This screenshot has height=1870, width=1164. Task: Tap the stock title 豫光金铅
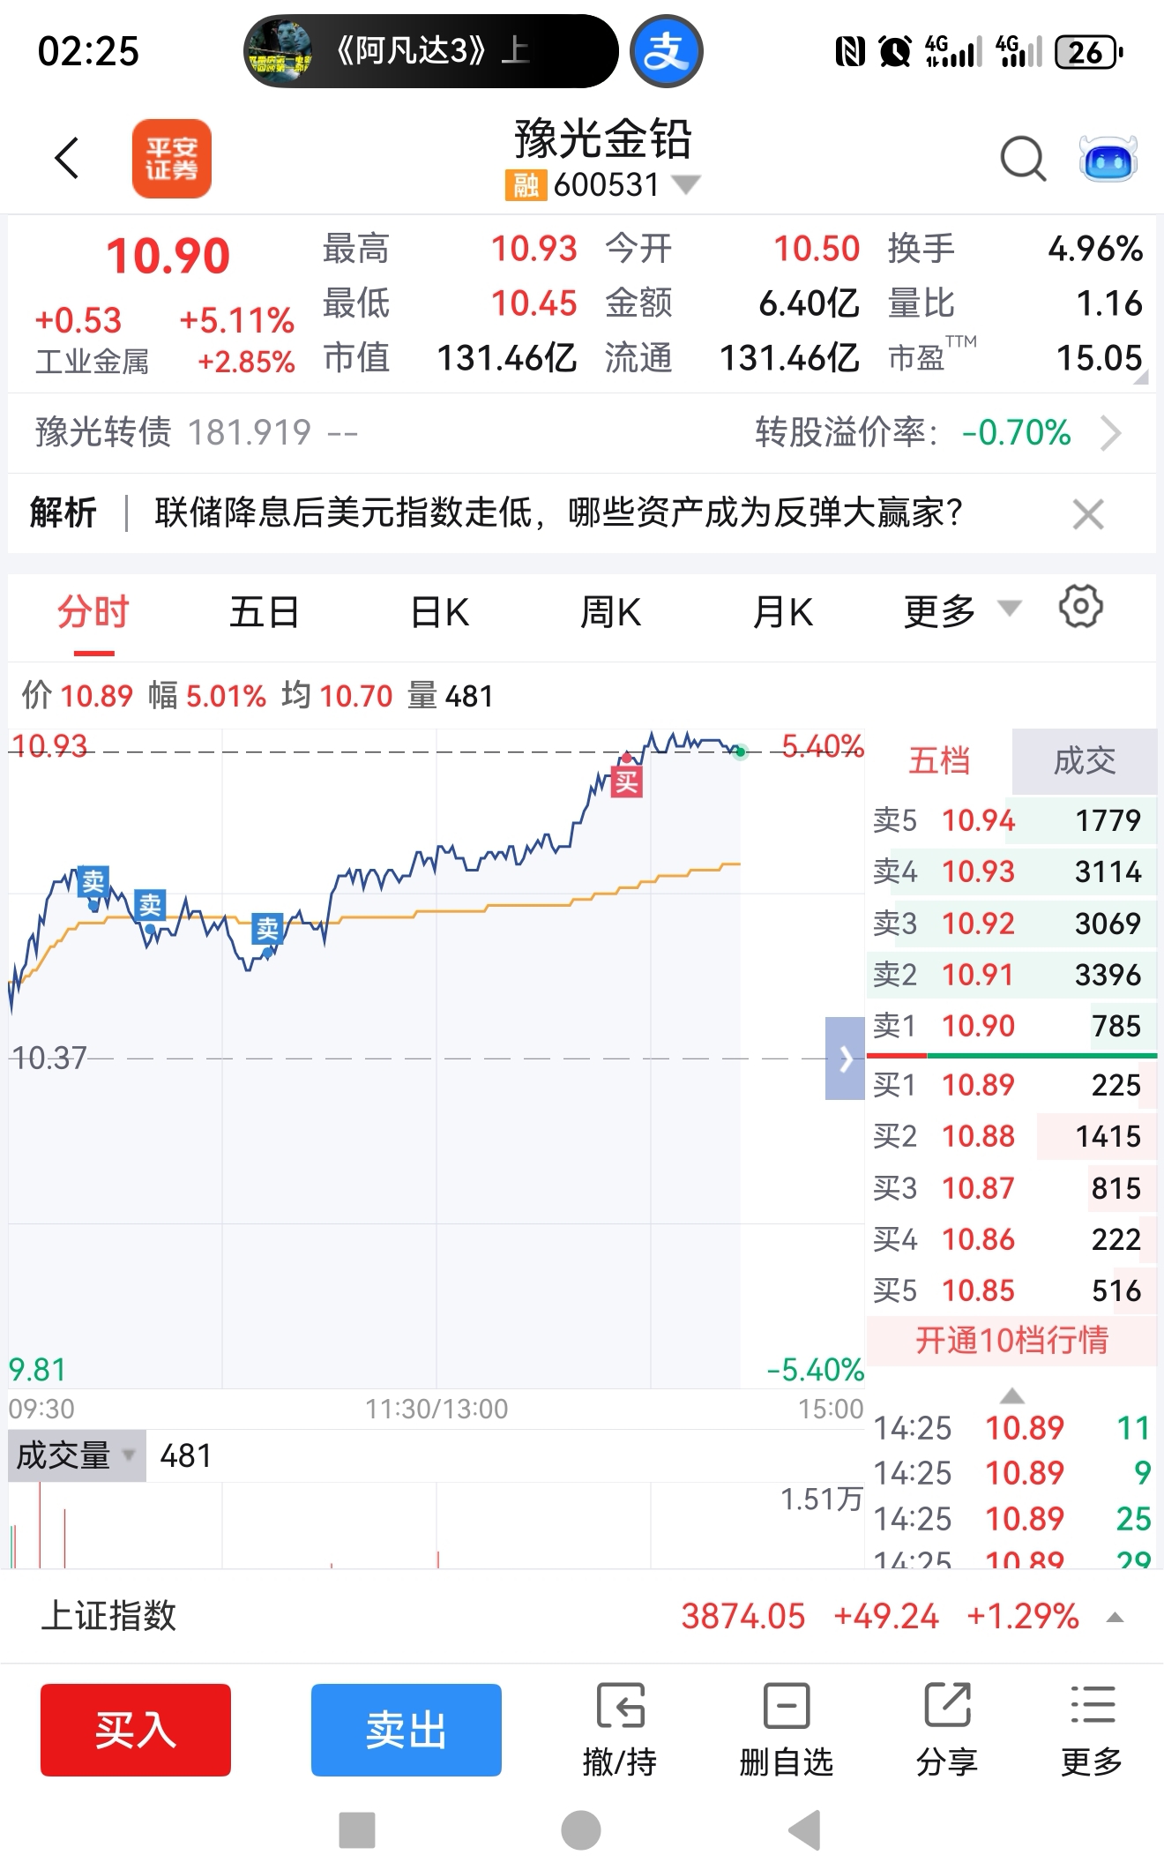[603, 138]
